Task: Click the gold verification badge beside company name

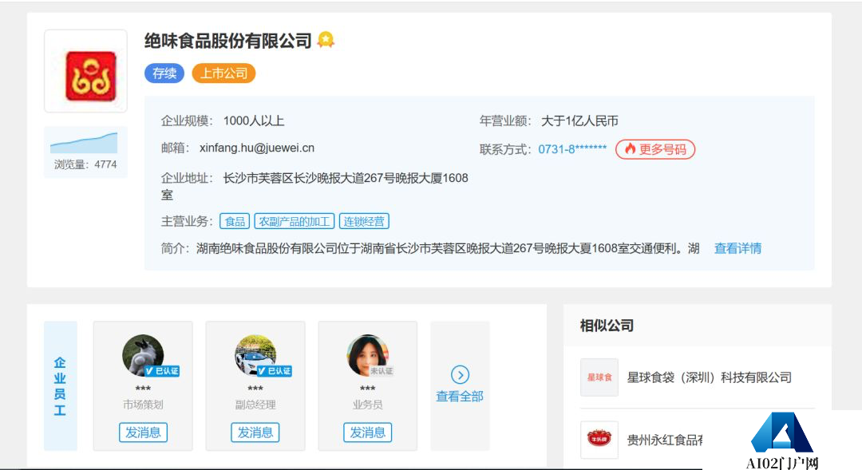Action: tap(326, 40)
